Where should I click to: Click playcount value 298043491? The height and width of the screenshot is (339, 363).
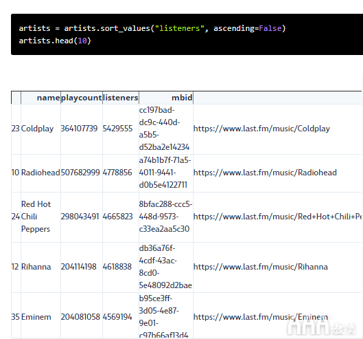click(x=80, y=217)
